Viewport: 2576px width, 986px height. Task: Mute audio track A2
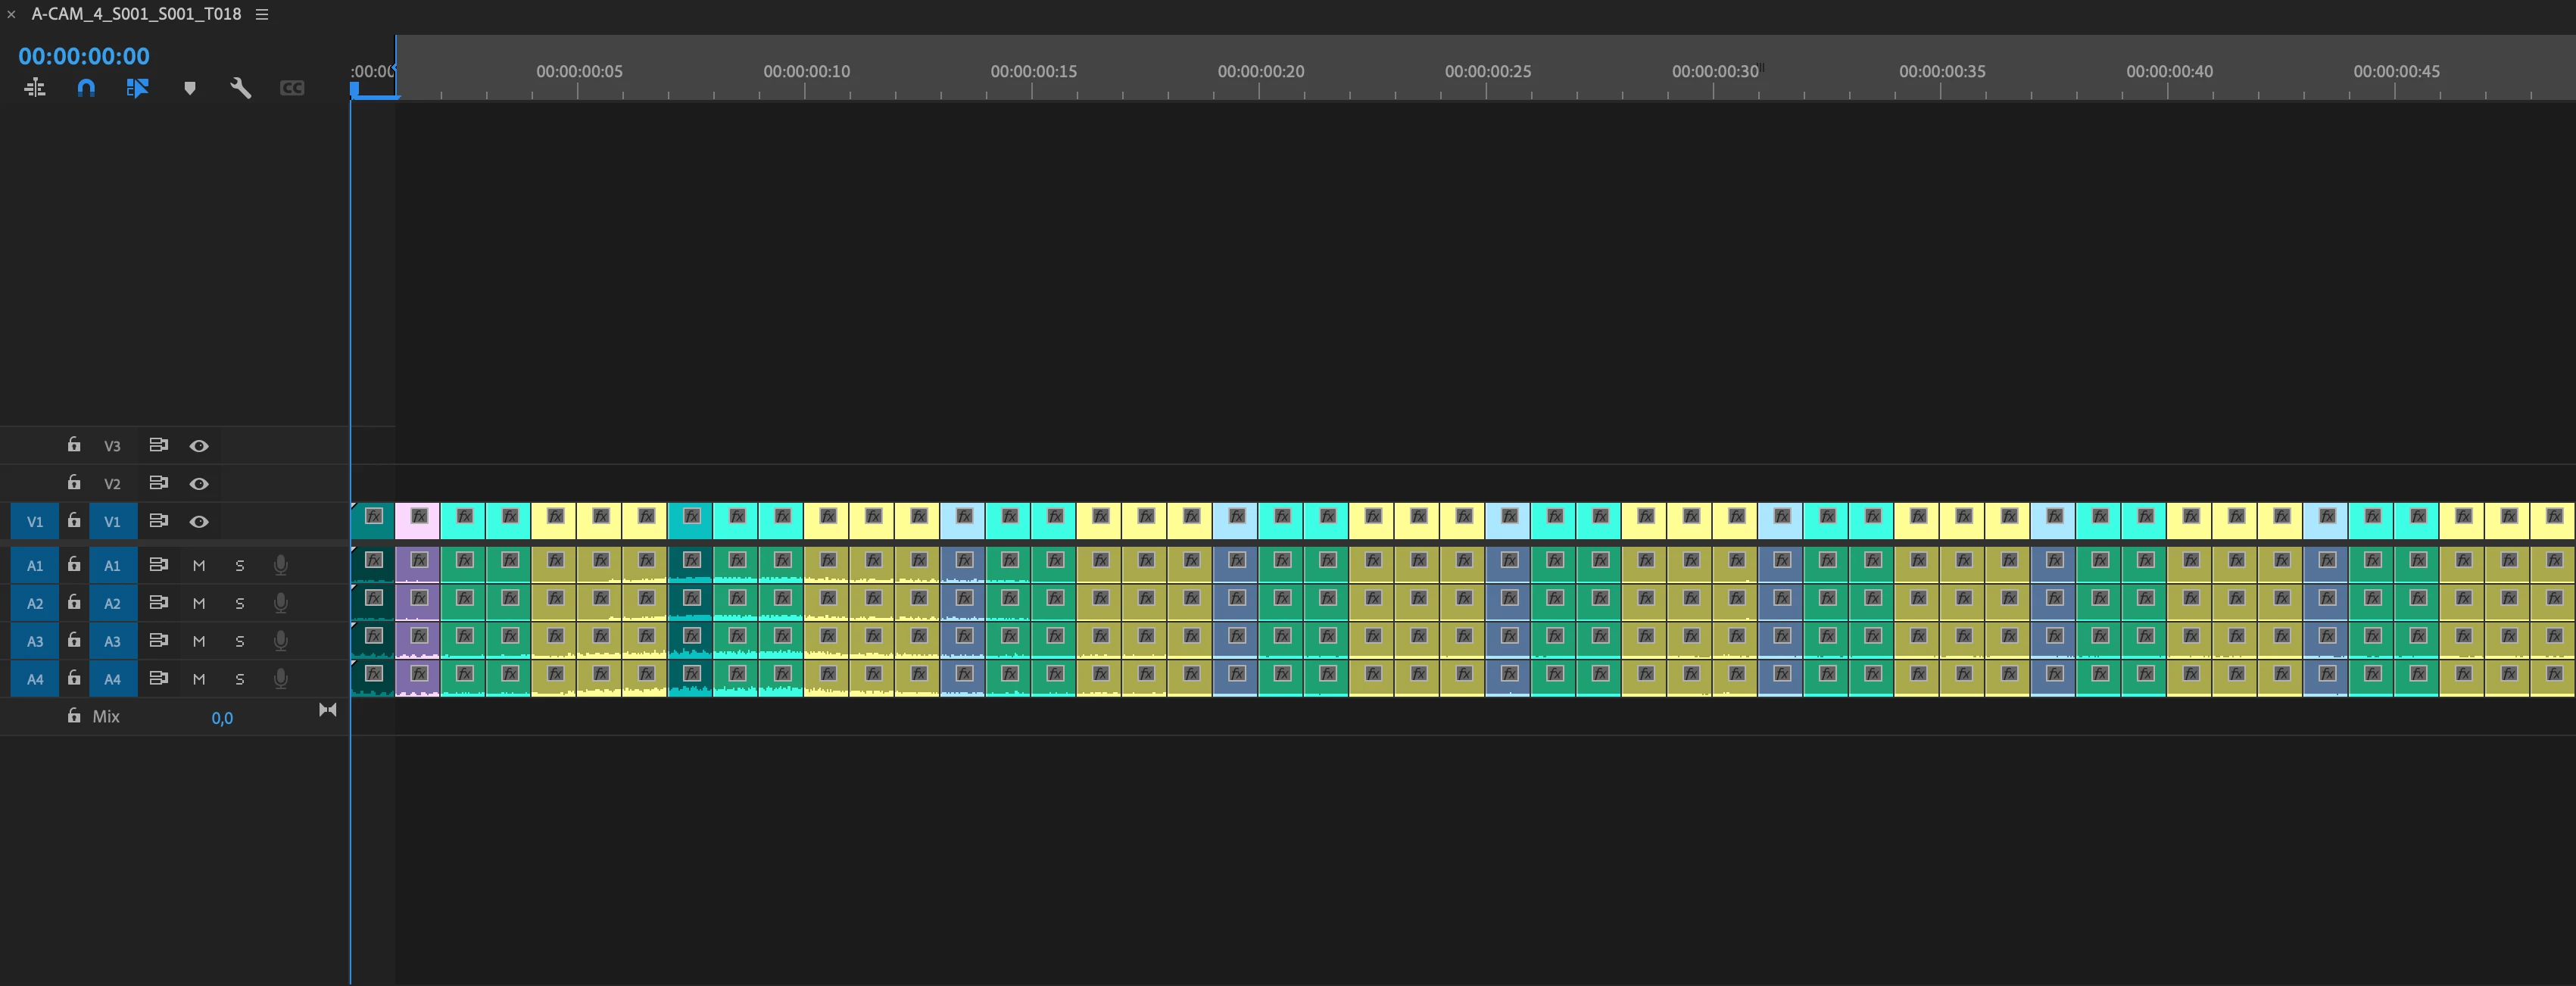(x=199, y=603)
